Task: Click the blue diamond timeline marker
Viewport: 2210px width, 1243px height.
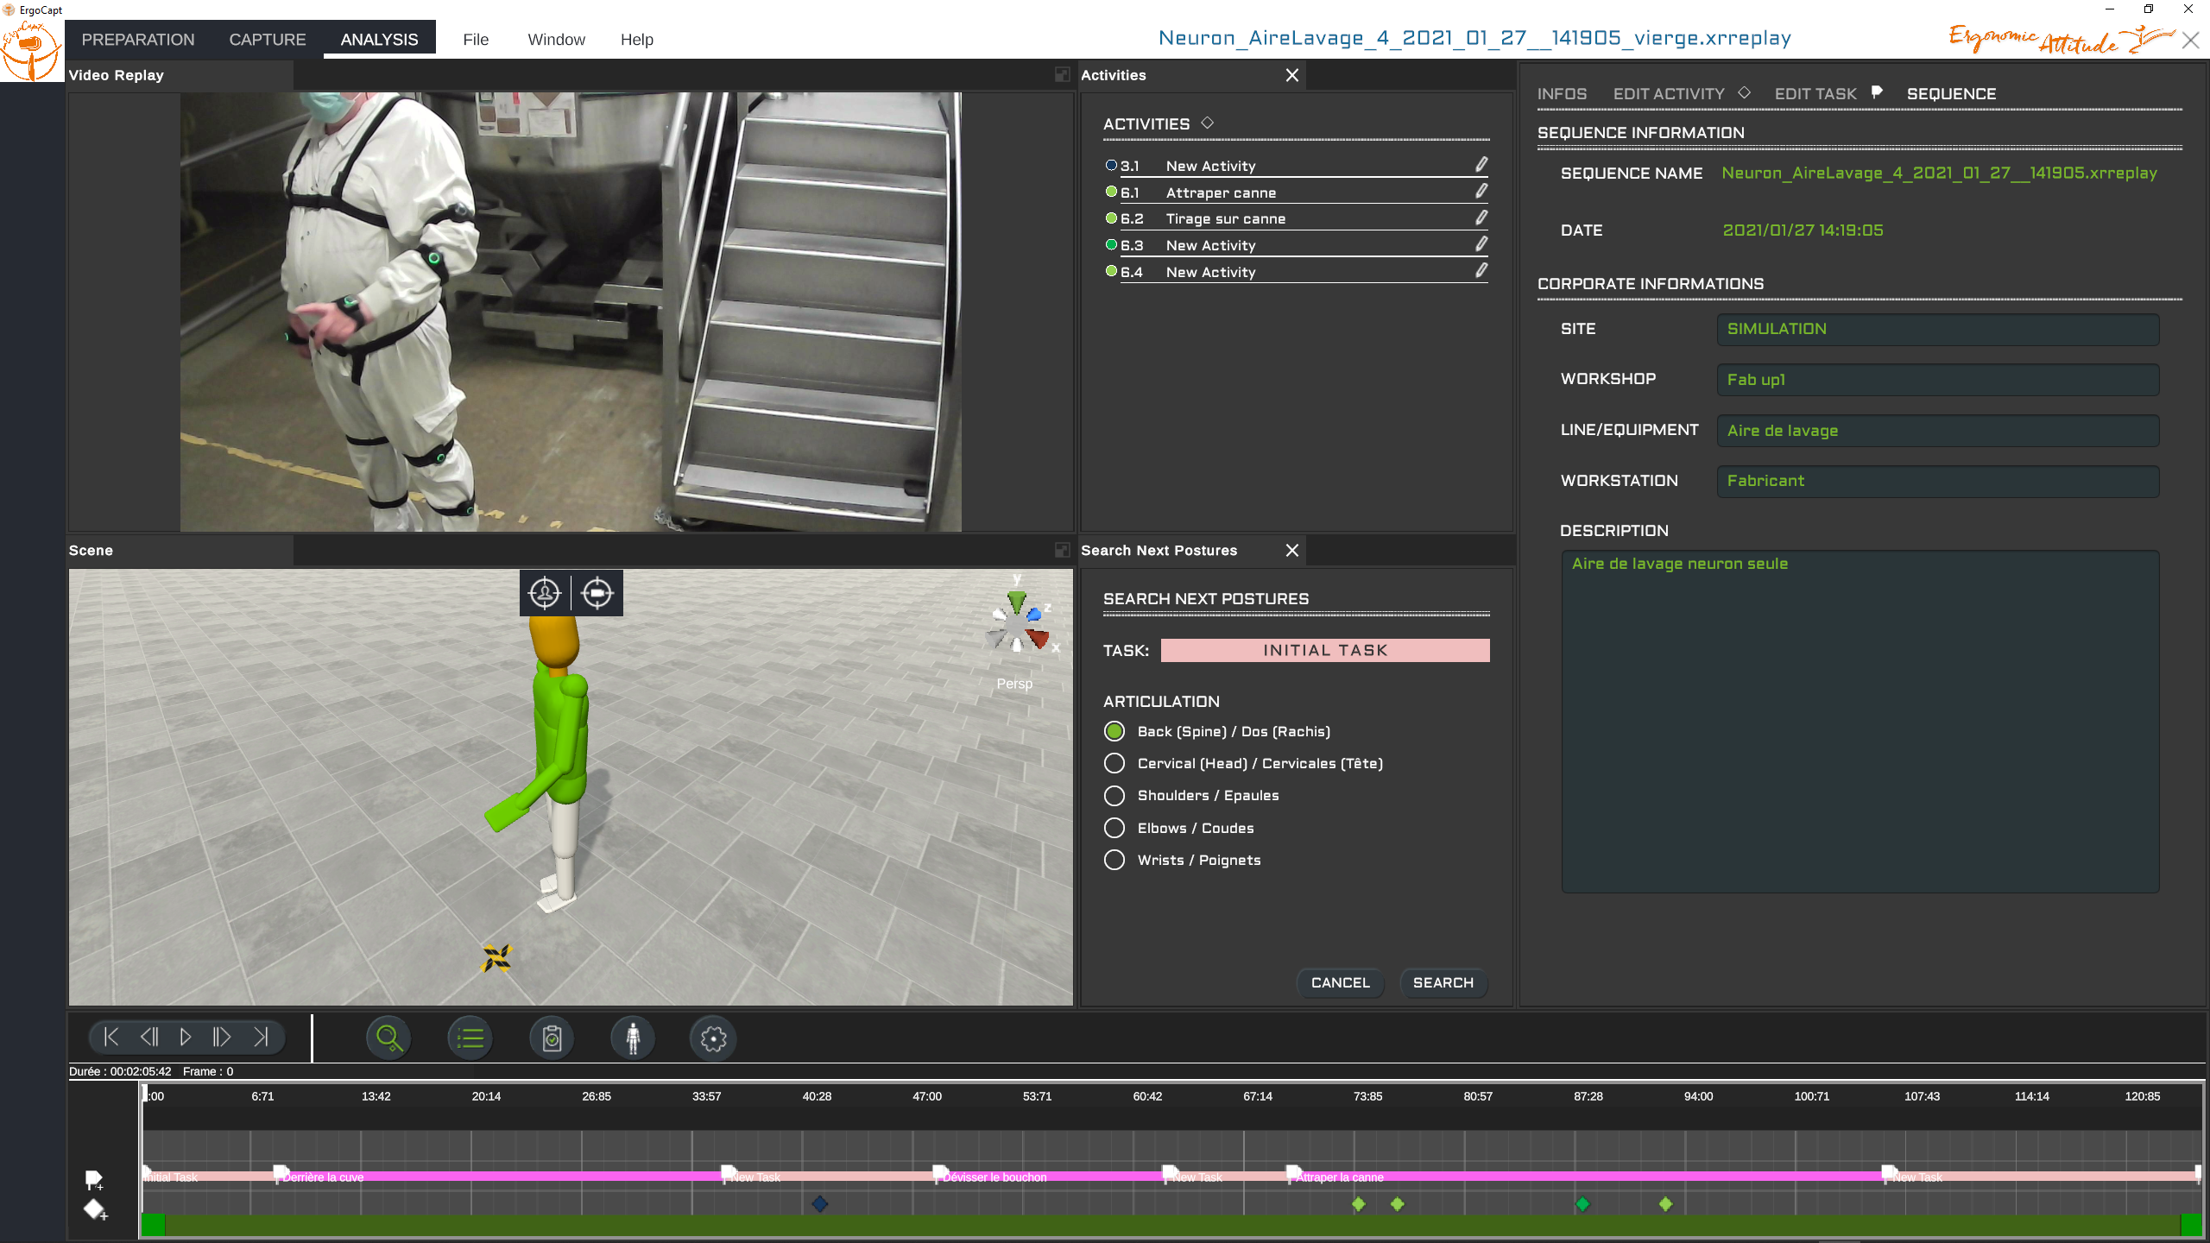Action: pos(820,1203)
